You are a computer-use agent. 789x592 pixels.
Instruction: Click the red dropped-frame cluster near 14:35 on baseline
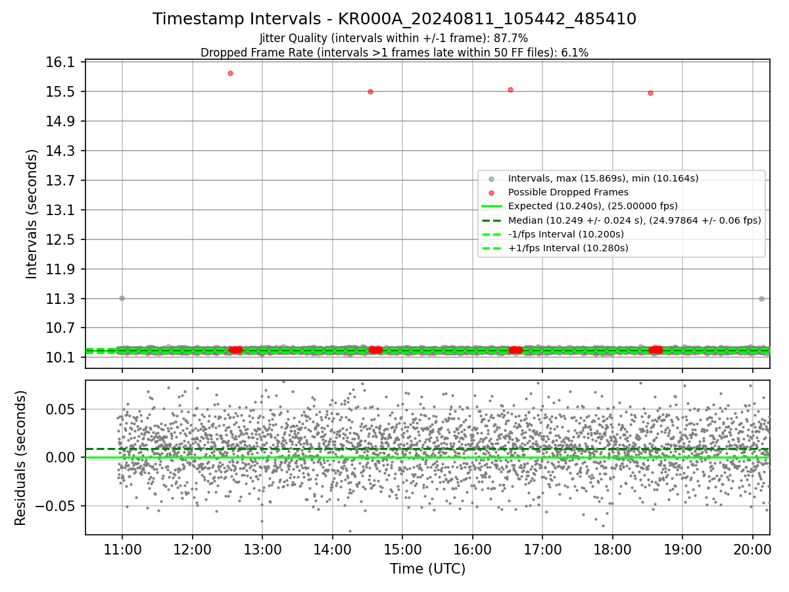pyautogui.click(x=375, y=350)
